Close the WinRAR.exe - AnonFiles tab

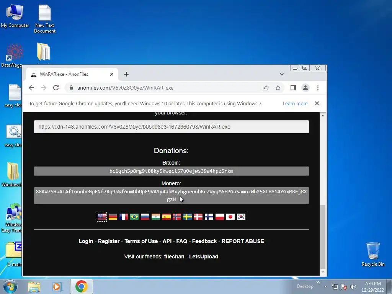tap(112, 74)
